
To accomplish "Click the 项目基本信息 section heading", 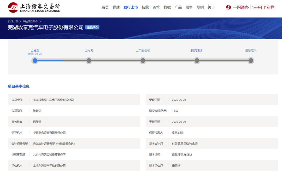I will tap(19, 86).
